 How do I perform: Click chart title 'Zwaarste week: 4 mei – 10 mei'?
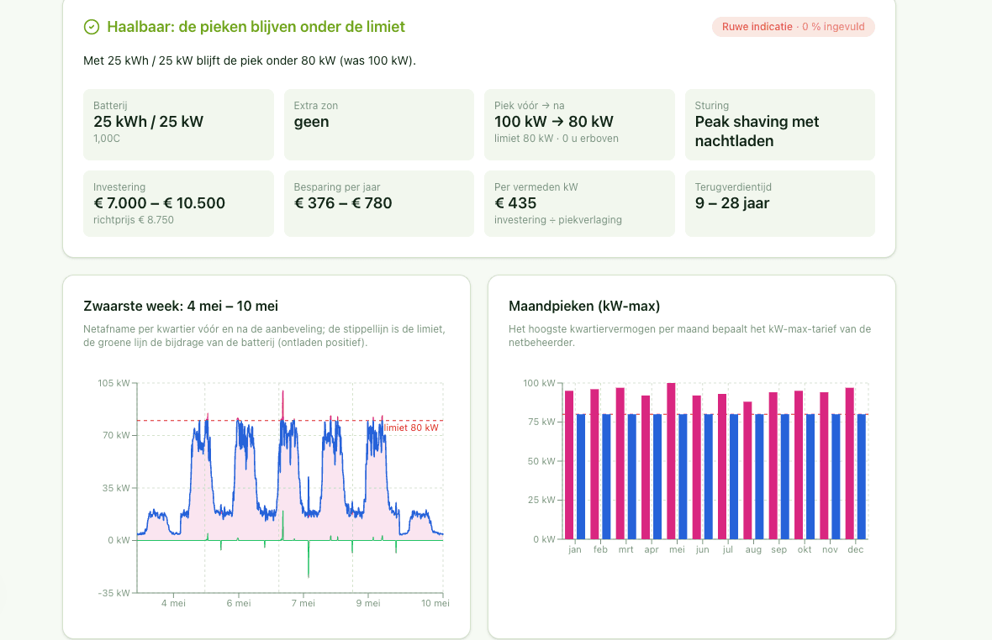pos(181,306)
